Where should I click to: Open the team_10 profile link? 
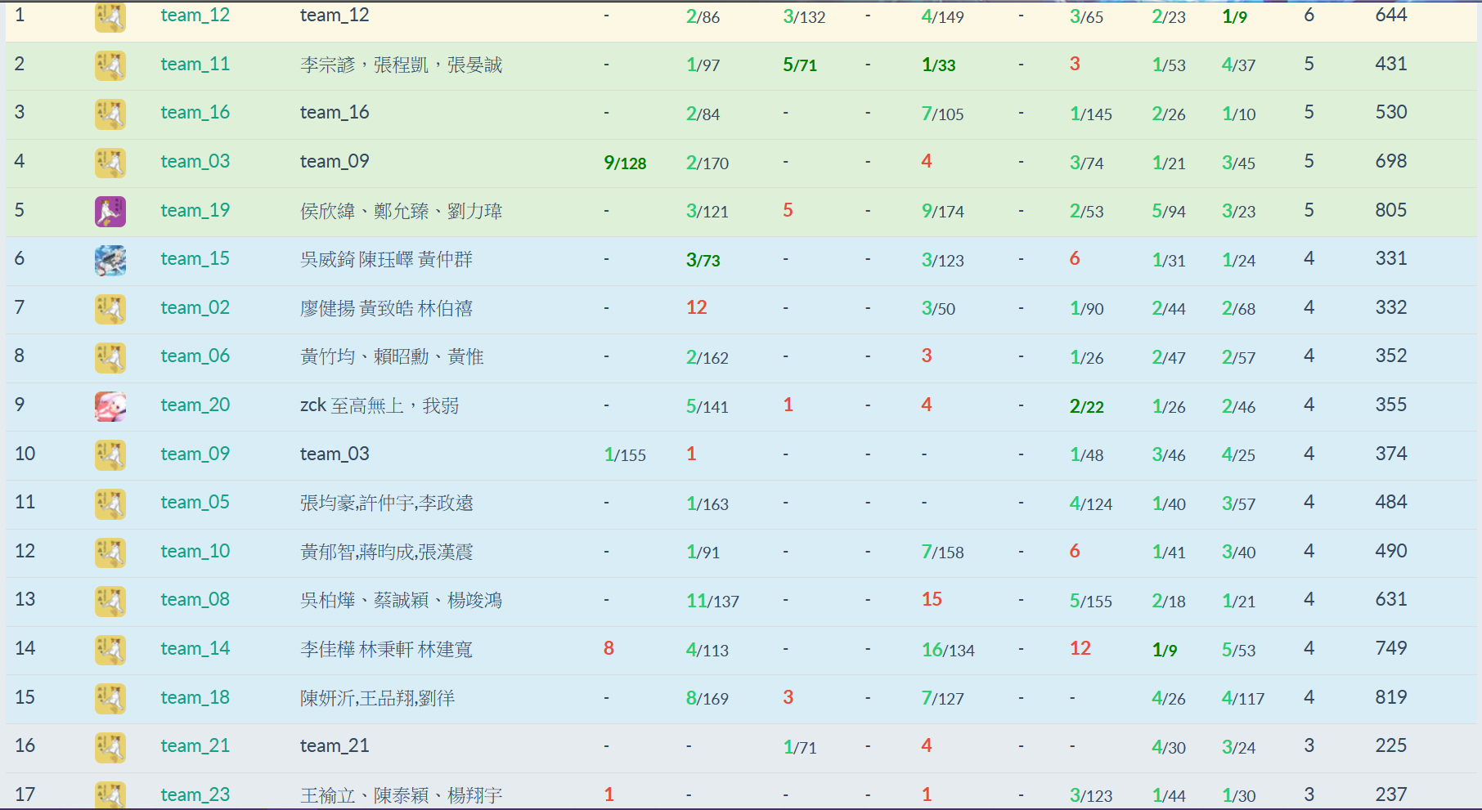tap(195, 552)
